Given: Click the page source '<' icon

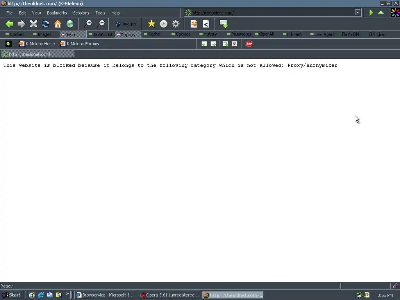Looking at the screenshot, I should click(x=206, y=24).
